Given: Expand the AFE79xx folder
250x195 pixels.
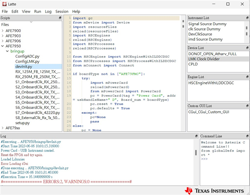Looking at the screenshot, I should click(2, 128).
